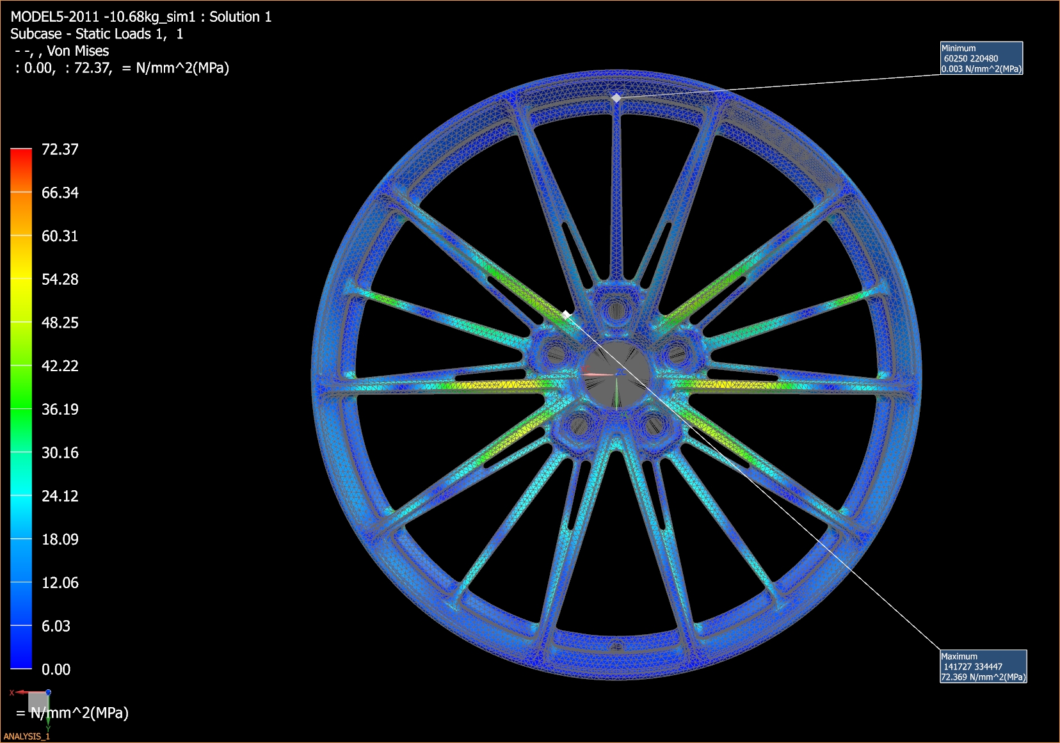Click the 72.37 maximum legend value
Image resolution: width=1060 pixels, height=743 pixels.
60,150
